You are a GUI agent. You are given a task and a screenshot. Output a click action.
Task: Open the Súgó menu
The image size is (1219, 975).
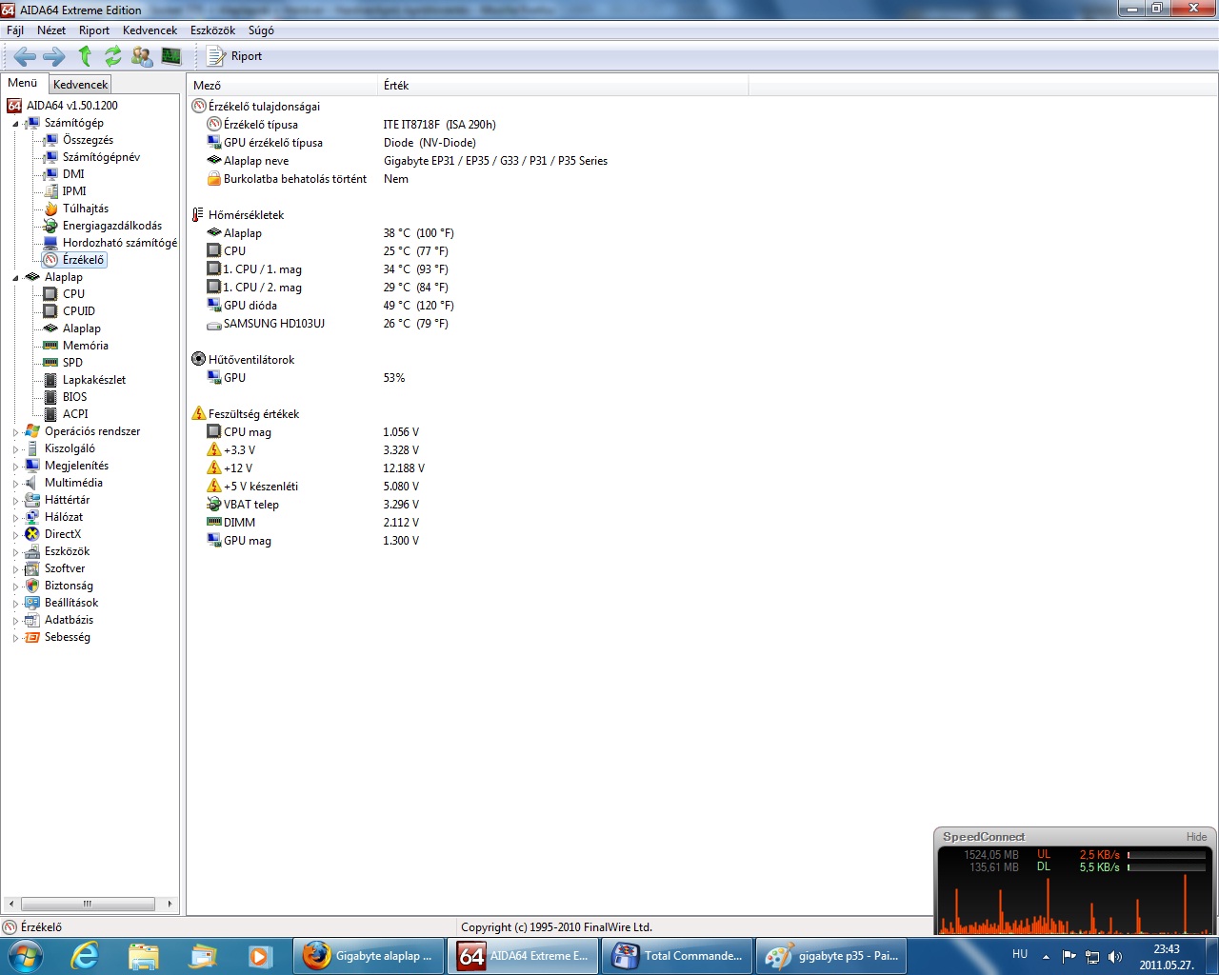coord(261,30)
